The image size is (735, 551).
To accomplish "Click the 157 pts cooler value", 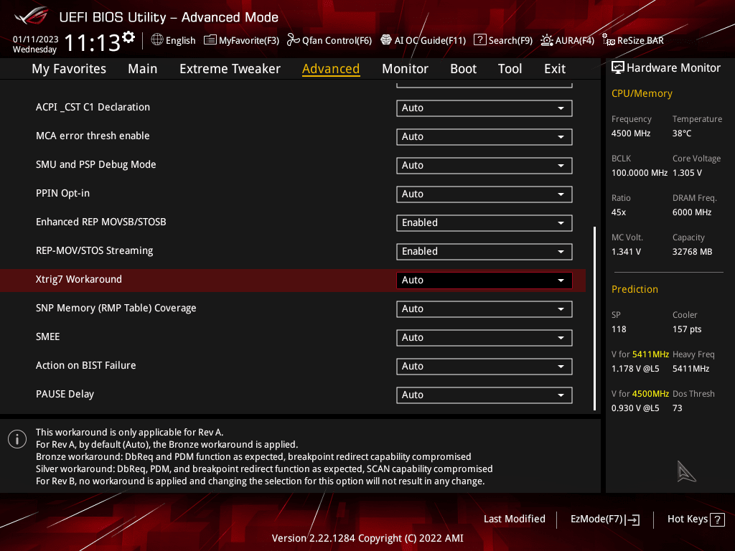I will pyautogui.click(x=687, y=329).
